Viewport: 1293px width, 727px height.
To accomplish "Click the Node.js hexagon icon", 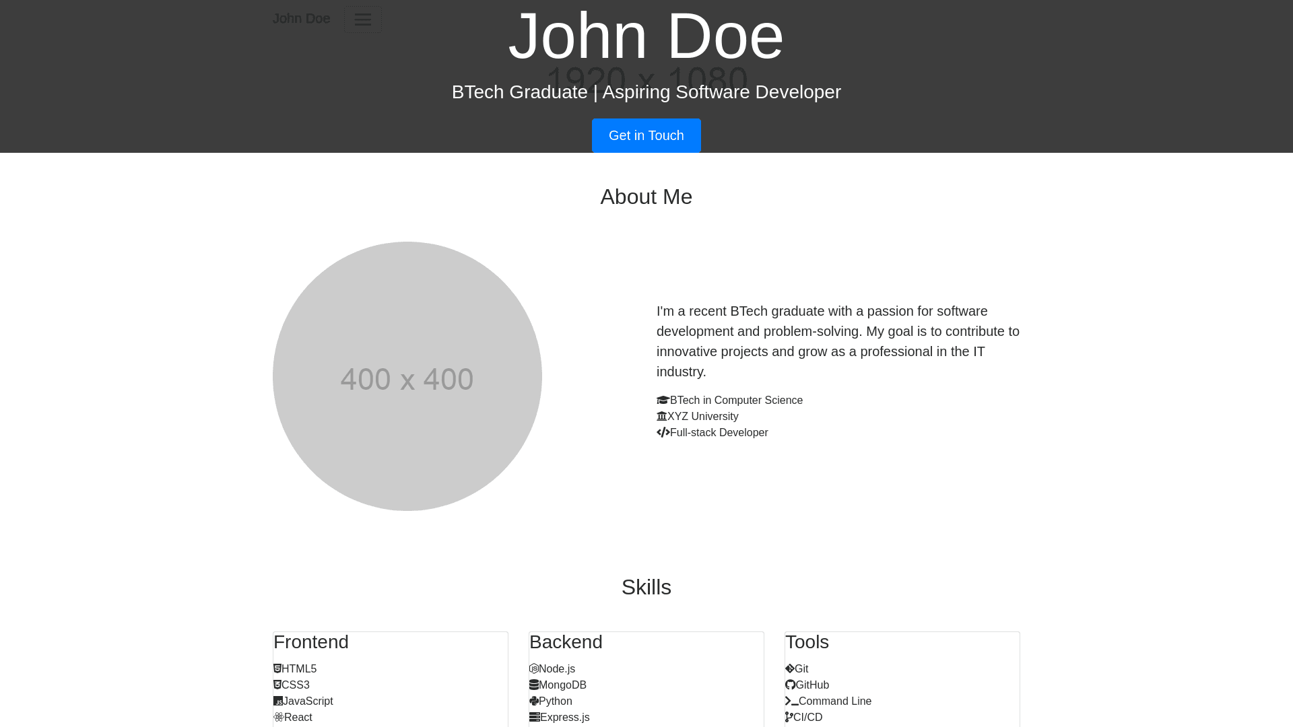I will coord(533,669).
